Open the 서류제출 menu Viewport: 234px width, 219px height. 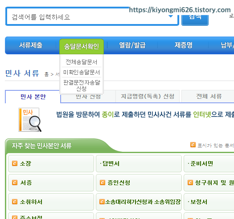click(31, 45)
